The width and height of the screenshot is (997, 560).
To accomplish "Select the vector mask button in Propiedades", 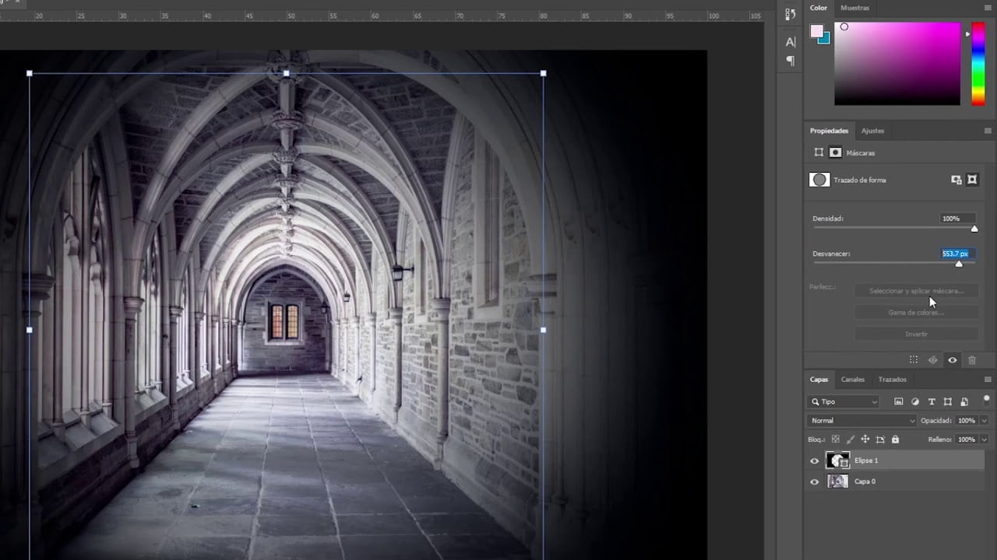I will pos(972,180).
